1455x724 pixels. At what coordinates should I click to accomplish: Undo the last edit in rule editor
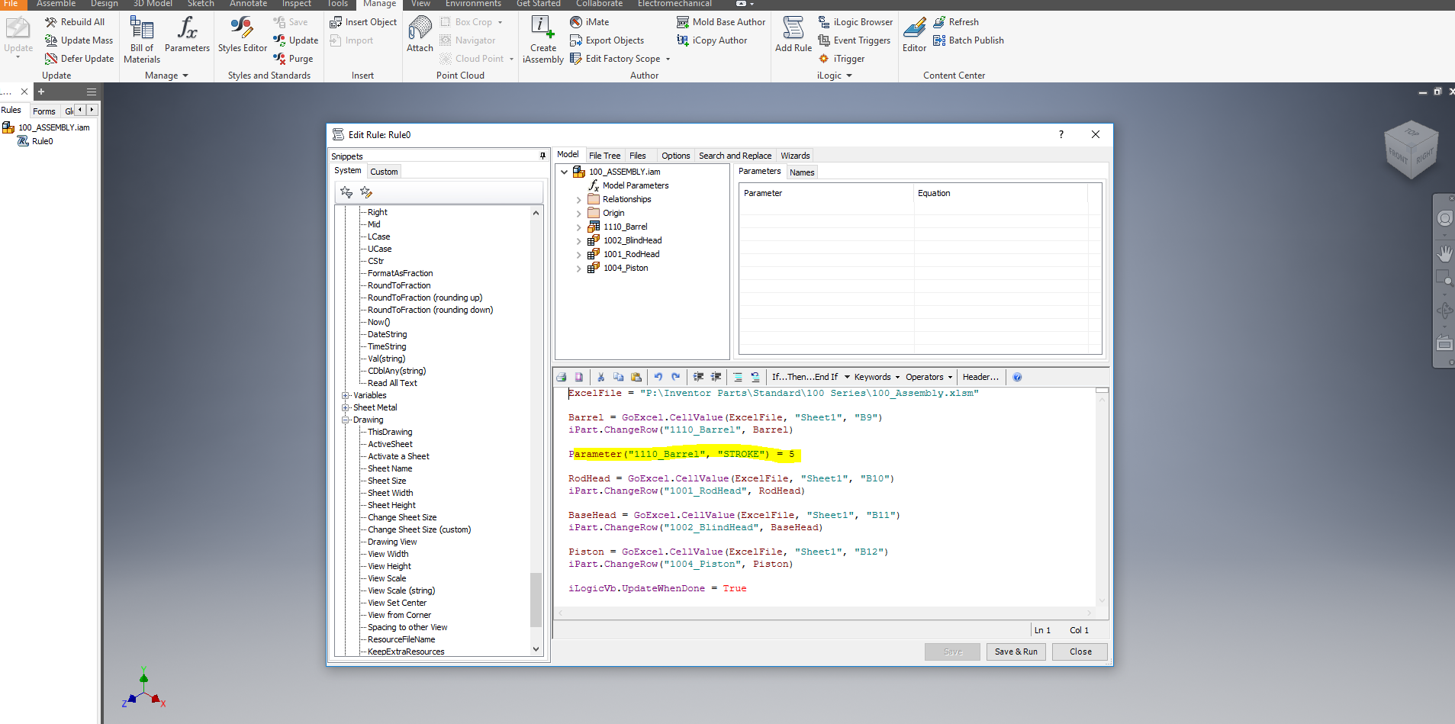tap(658, 377)
